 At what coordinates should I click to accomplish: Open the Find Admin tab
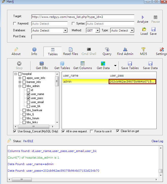click(125, 51)
